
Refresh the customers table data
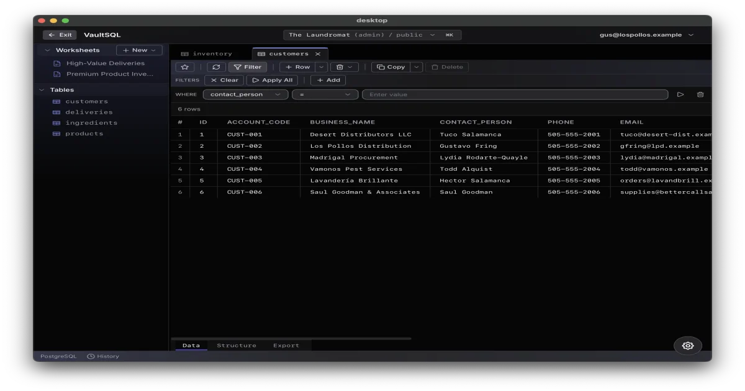tap(216, 67)
